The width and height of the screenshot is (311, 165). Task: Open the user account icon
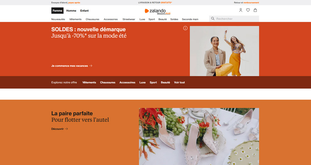241,10
